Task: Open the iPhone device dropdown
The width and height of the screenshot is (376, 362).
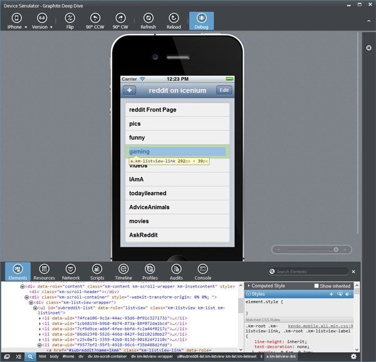Action: [16, 21]
